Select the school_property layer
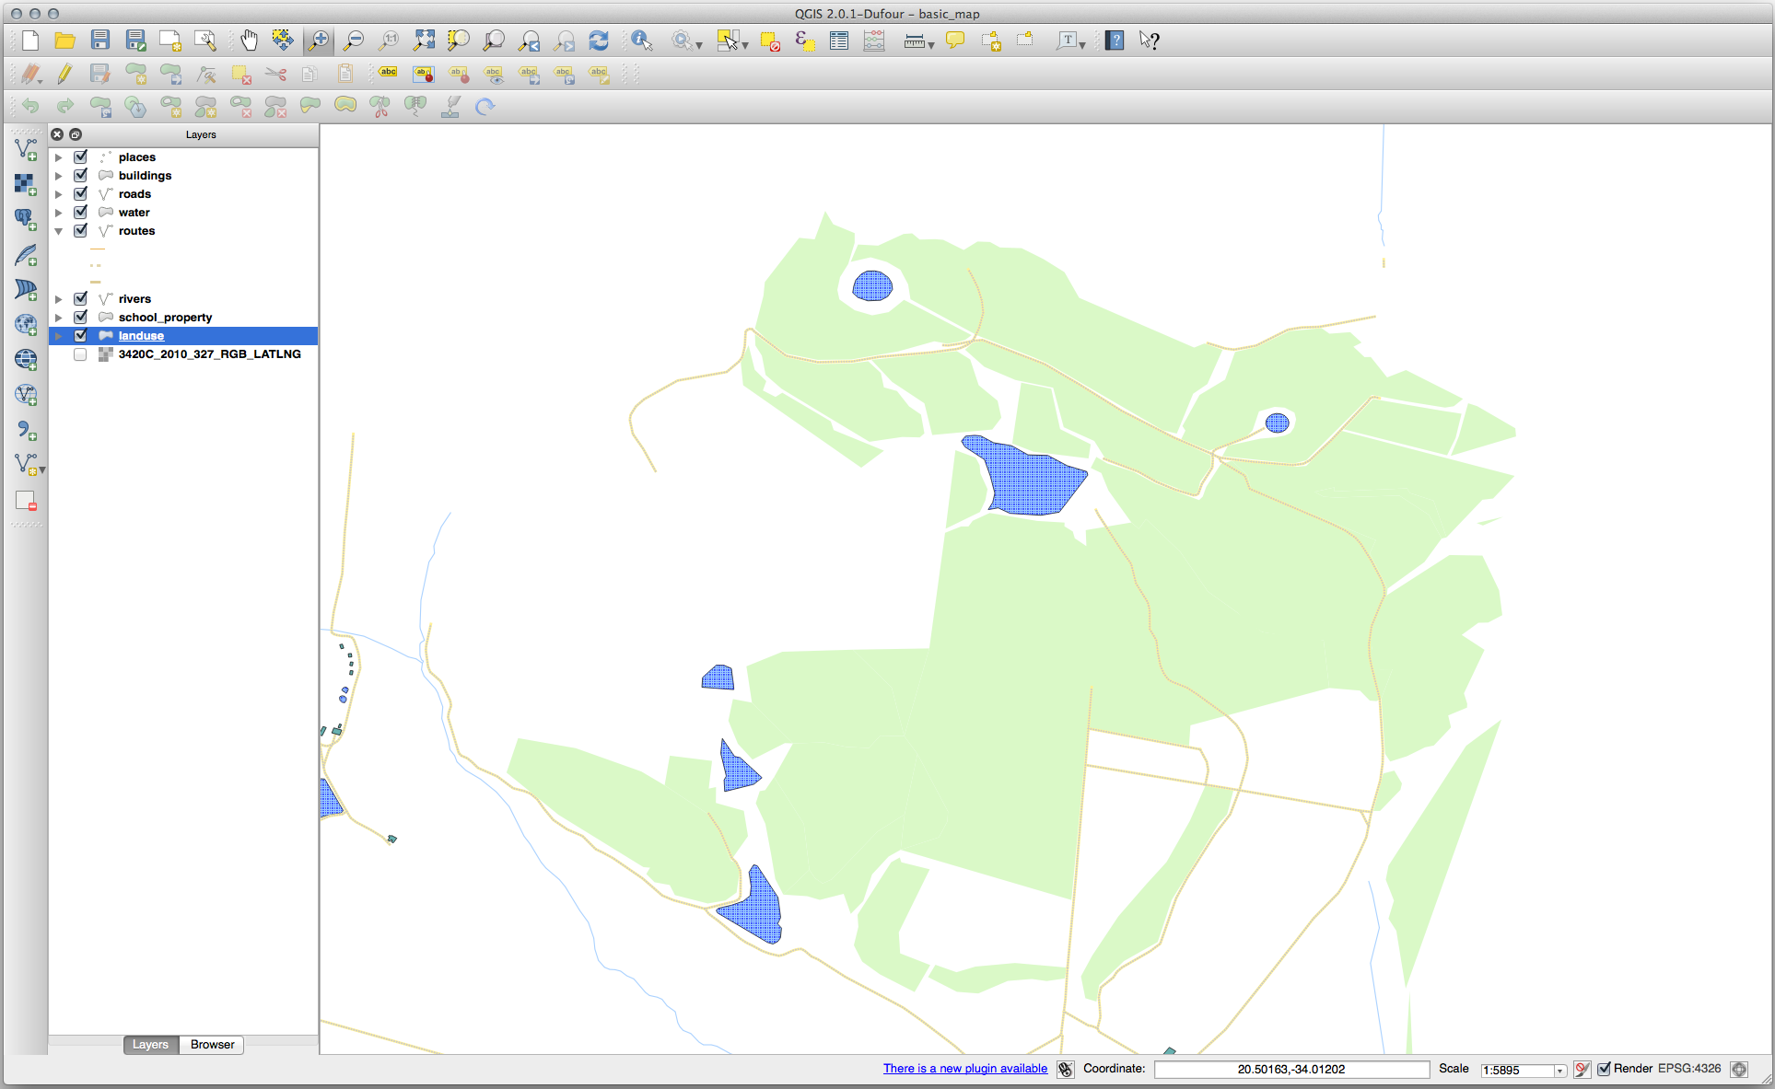Viewport: 1775px width, 1089px height. point(165,318)
